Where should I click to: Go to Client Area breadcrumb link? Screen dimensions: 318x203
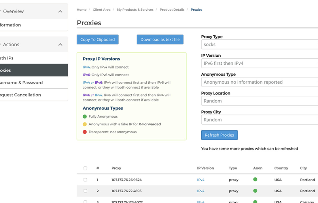101,10
